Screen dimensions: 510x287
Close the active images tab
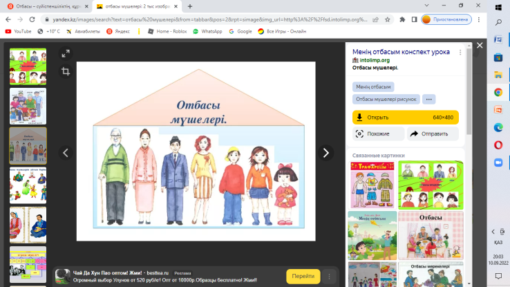(176, 6)
